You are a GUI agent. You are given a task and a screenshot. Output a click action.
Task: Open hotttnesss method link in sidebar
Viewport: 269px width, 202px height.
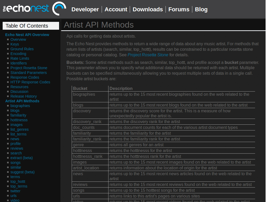[19, 120]
